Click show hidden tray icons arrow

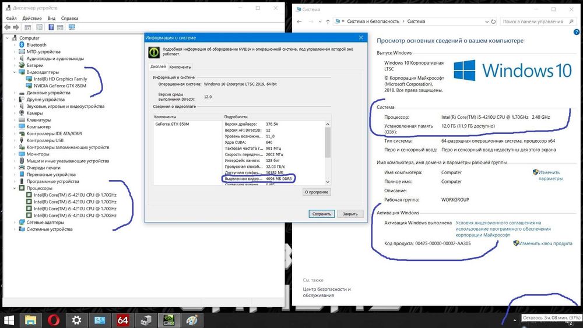click(515, 320)
